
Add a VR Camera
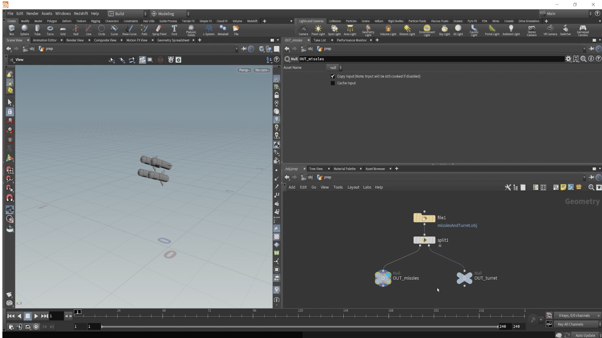(x=550, y=30)
